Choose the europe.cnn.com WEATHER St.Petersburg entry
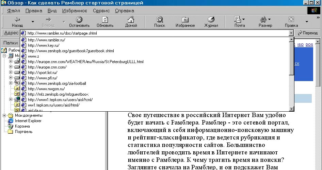Viewport: 322px width, 170px height. coord(155,62)
